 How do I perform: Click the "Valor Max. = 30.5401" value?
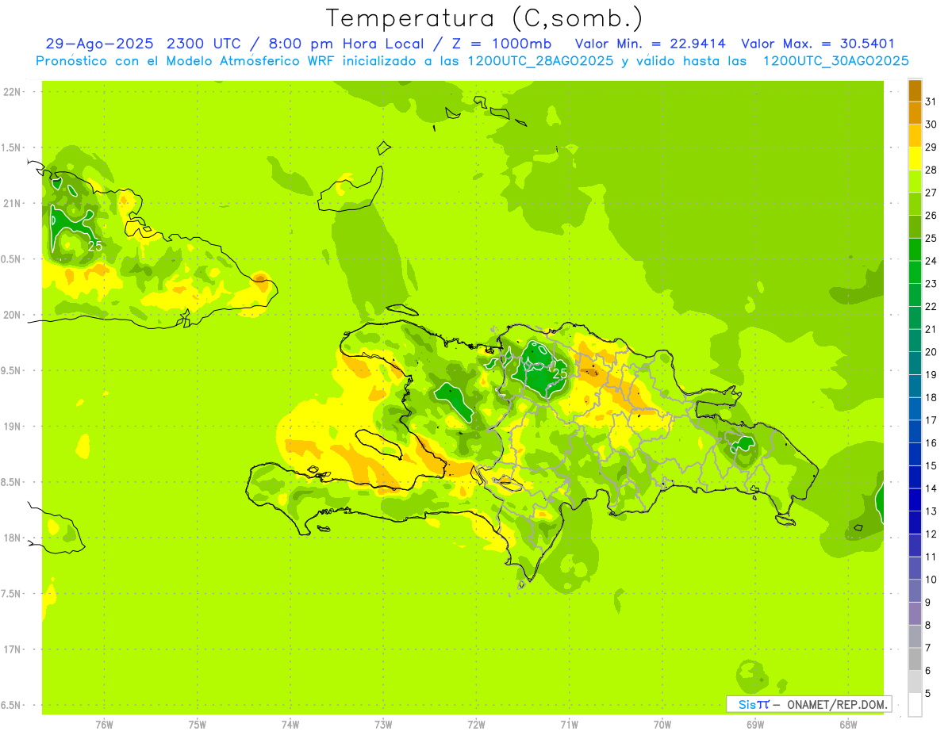point(818,44)
